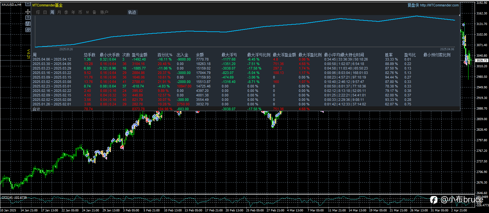Select the 2025.03.16 ~ 2025.03.22 week row
This screenshot has width=489, height=213.
(x=246, y=73)
